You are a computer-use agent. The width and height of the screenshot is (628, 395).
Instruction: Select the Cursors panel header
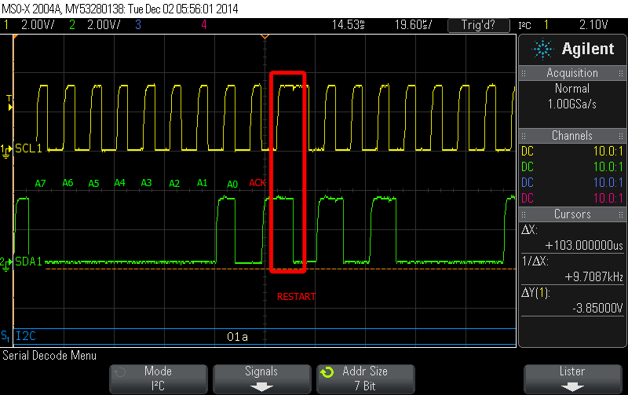coord(572,214)
